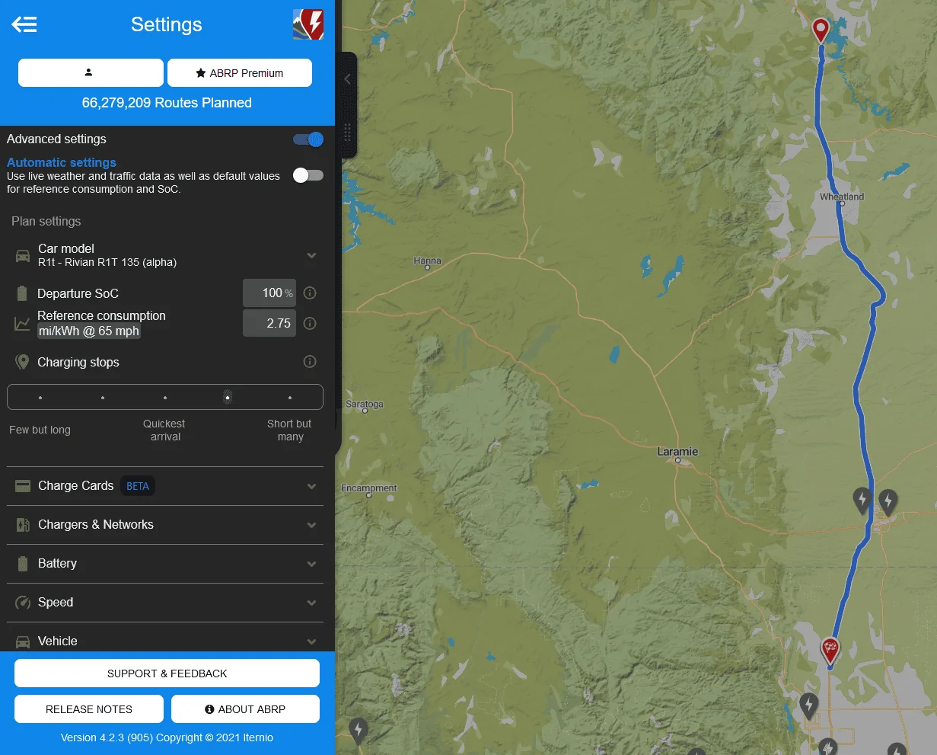Click the charger marker below the destination
Screen dimensions: 937x755
click(809, 705)
